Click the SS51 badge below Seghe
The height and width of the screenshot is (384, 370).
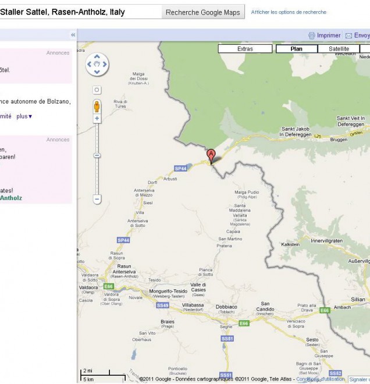click(x=227, y=339)
